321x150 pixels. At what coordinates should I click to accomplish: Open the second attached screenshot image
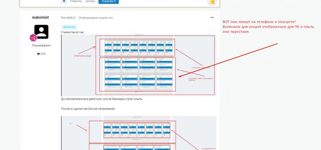139,133
